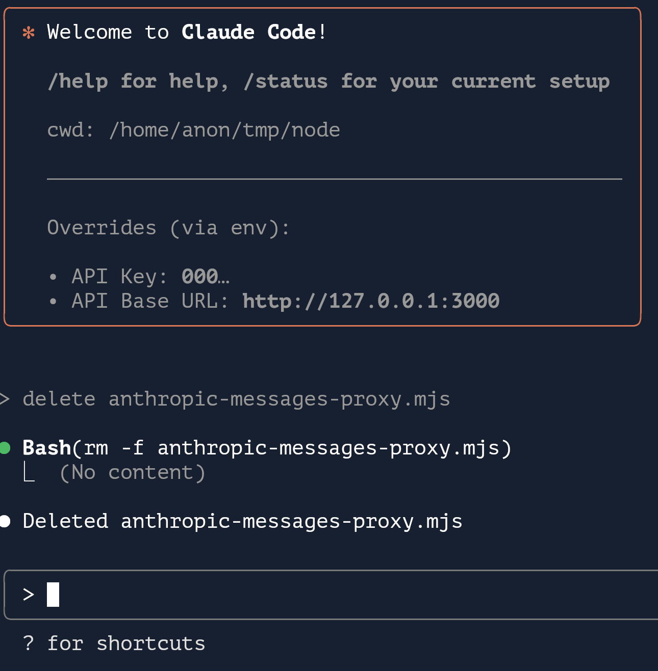Click the chevron before delete command

(x=4, y=399)
